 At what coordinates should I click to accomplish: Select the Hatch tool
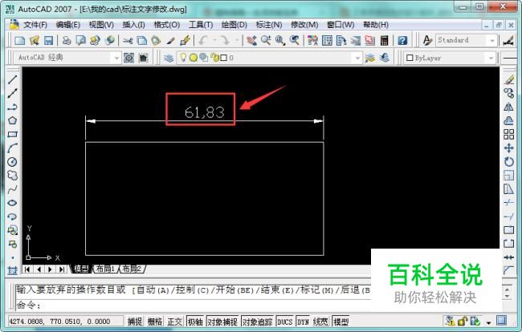point(12,270)
